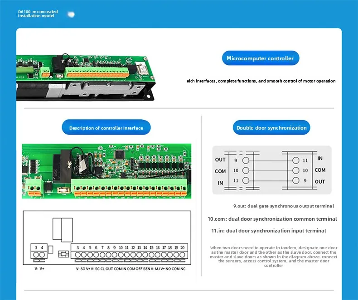Click terminal number 5 in the schematic
Screen dimensions: 358x300
90,247
